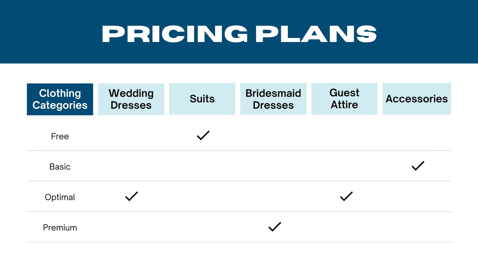Click the empty Free row Wedding Dresses cell
Screen dimensions: 478x269
click(x=131, y=135)
